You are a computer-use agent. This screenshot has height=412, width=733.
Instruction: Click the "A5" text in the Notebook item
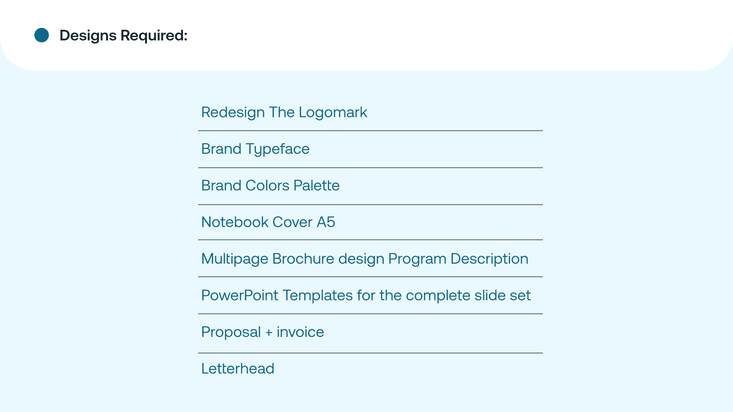[x=326, y=222]
